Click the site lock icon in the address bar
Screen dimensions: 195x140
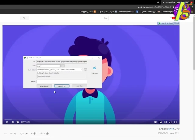[x=173, y=7]
